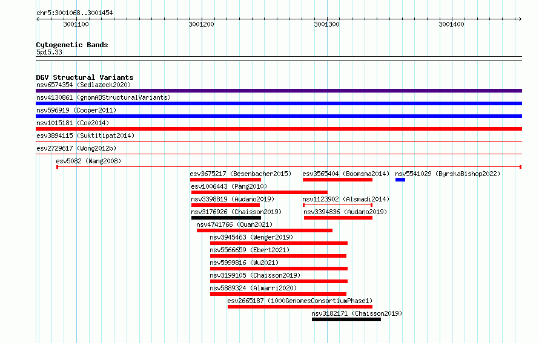Open esv3894115 (Suktitipat2014) label

click(85, 136)
